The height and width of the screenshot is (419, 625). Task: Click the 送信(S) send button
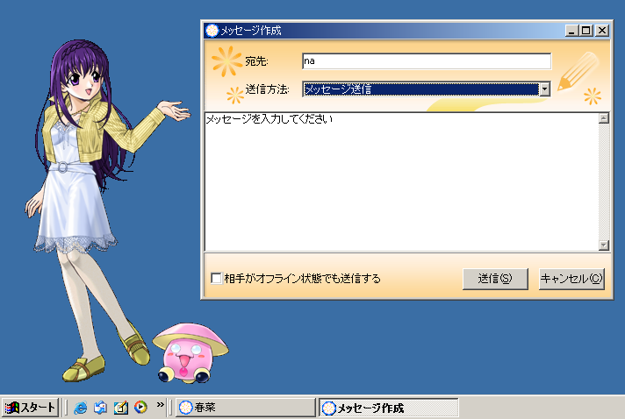(495, 279)
